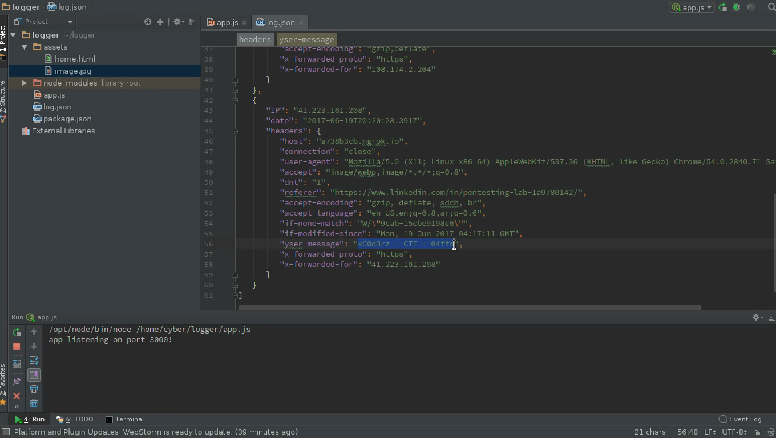The width and height of the screenshot is (776, 438).
Task: Go to line via 56:48 indicator
Action: (688, 432)
